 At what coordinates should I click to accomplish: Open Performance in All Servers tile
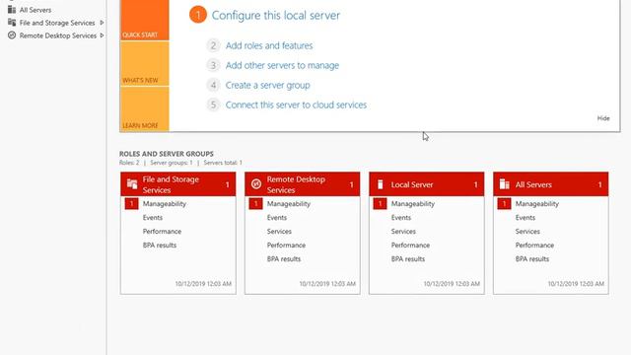click(x=534, y=246)
